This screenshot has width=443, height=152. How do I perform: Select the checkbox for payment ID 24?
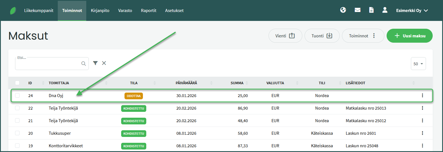(17, 95)
